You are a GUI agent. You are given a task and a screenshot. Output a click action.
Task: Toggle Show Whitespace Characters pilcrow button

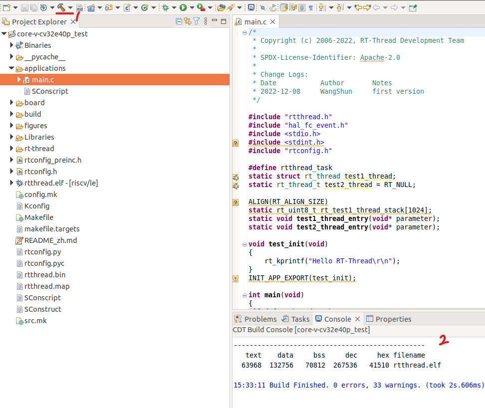coord(311,7)
